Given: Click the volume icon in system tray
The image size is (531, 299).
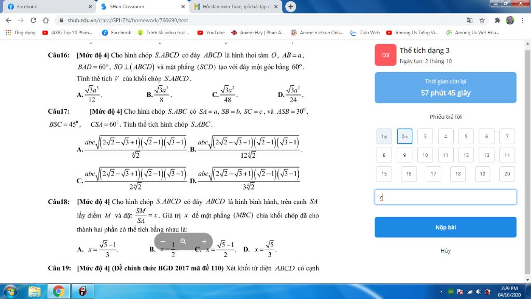Looking at the screenshot, I should pos(478,292).
